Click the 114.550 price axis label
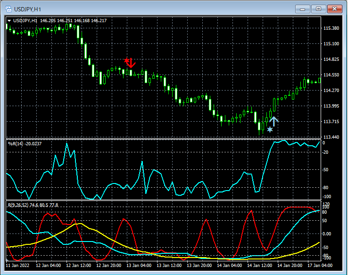The width and height of the screenshot is (348, 275). (x=332, y=75)
